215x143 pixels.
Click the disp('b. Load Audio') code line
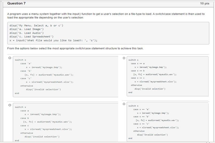pos(26,33)
